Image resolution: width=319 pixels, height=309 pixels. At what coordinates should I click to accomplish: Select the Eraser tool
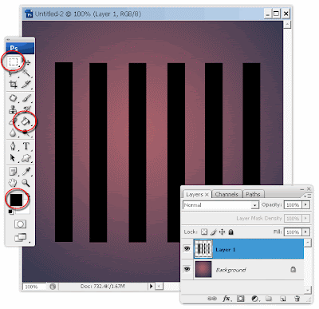click(x=12, y=121)
